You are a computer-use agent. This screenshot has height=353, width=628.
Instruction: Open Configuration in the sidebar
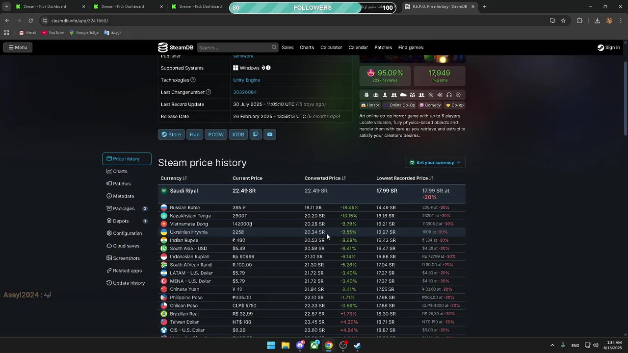click(x=124, y=233)
